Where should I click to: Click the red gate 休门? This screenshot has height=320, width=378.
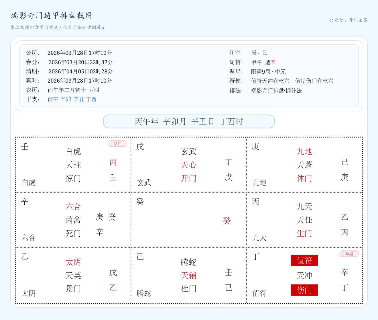(x=304, y=178)
